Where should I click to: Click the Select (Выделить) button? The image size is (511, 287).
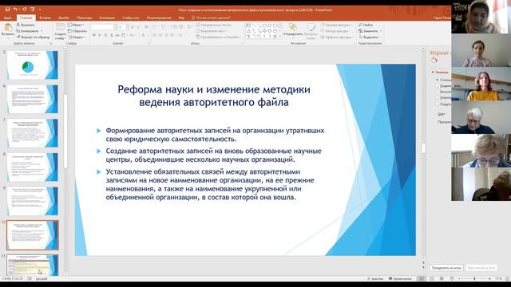click(369, 37)
